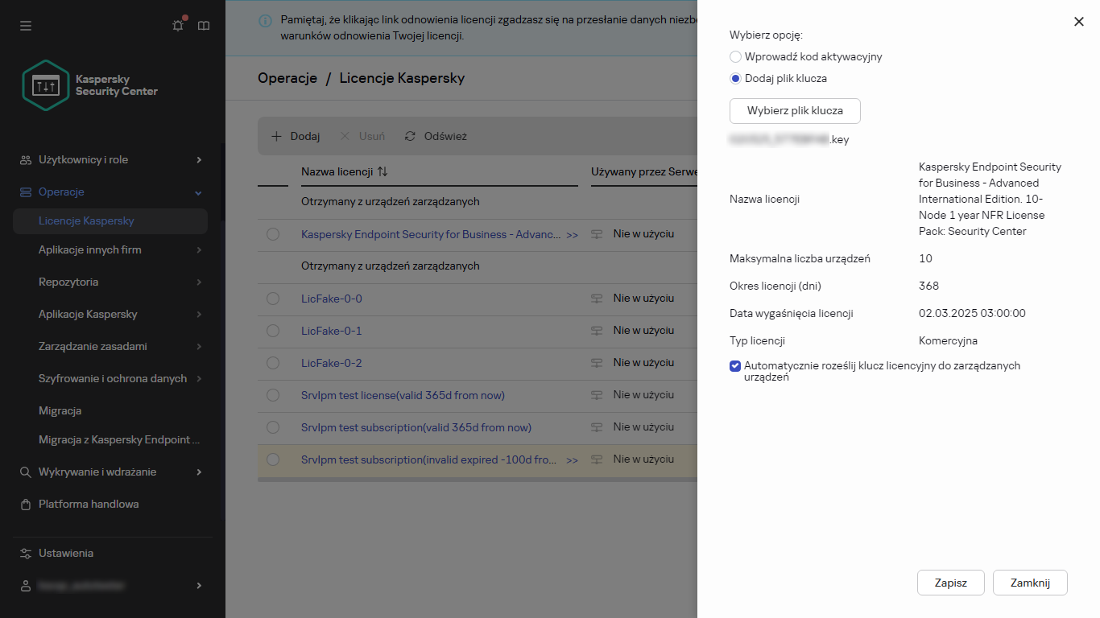
Task: Open Ustawienia in the sidebar
Action: click(x=66, y=553)
